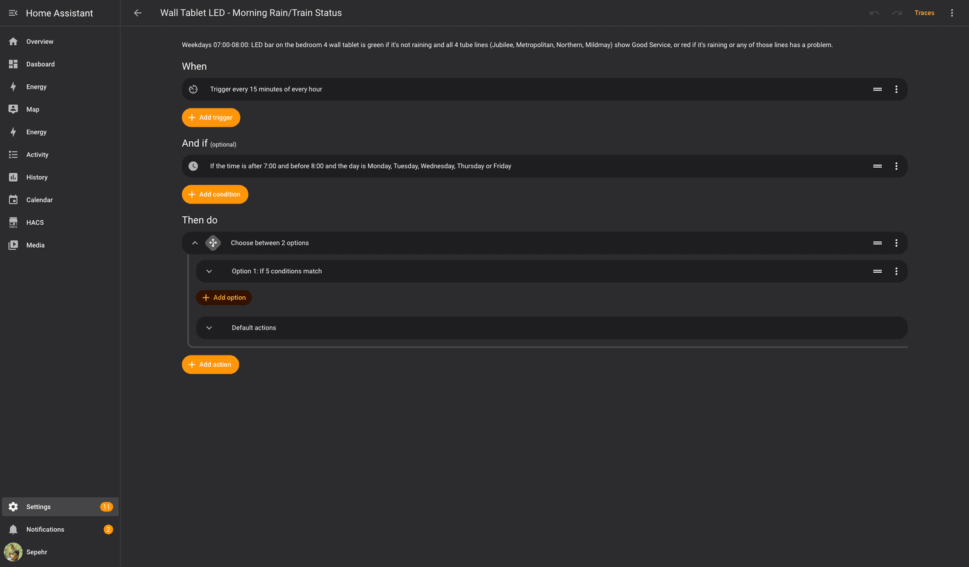Screen dimensions: 969x567
Task: Open the Traces view
Action: pyautogui.click(x=924, y=13)
